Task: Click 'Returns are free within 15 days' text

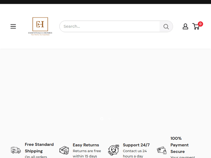Action: (87, 154)
